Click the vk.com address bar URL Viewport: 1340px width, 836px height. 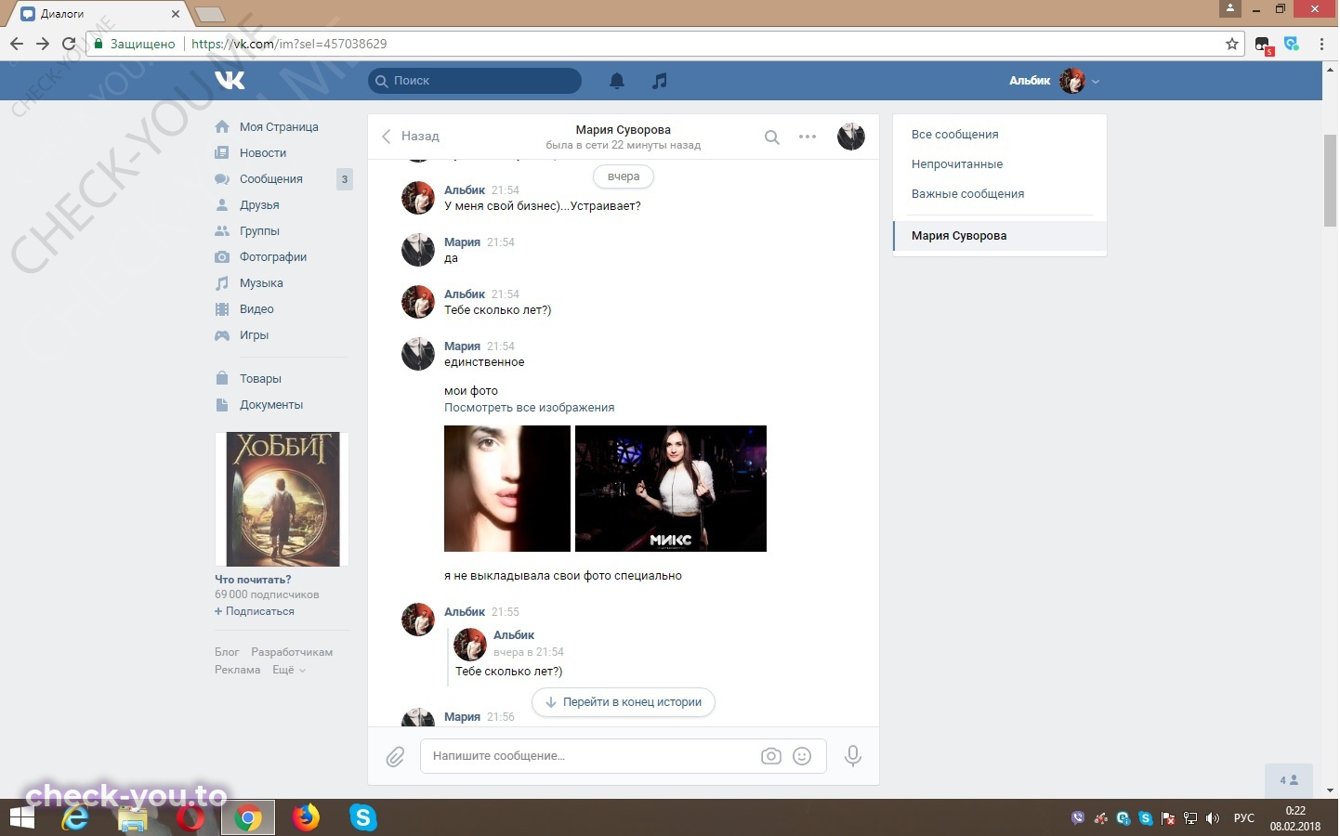click(289, 44)
